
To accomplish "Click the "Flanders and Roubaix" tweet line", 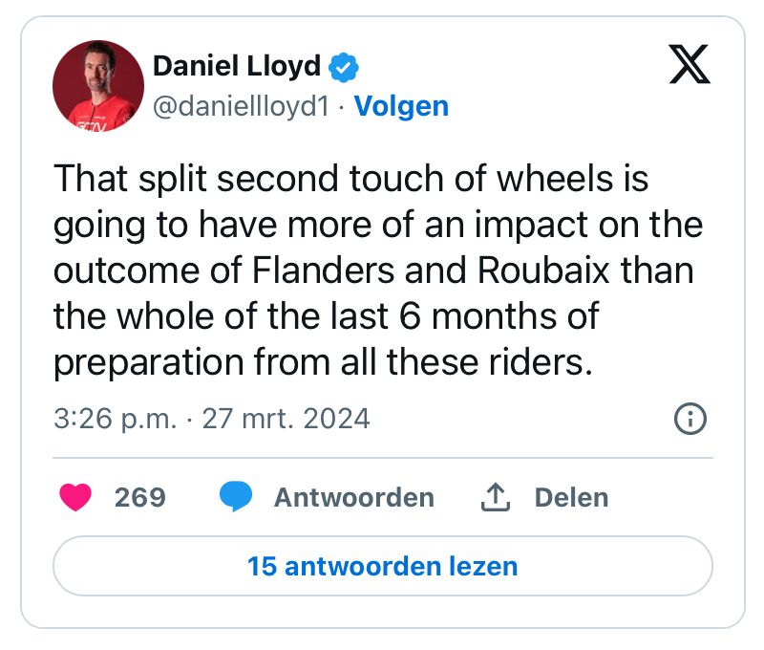I will coord(372,271).
